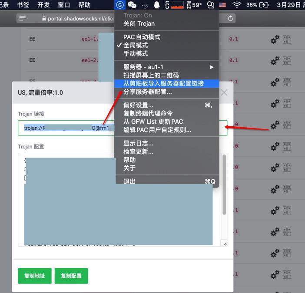
Task: Click the battery 36% indicator
Action: point(258,5)
